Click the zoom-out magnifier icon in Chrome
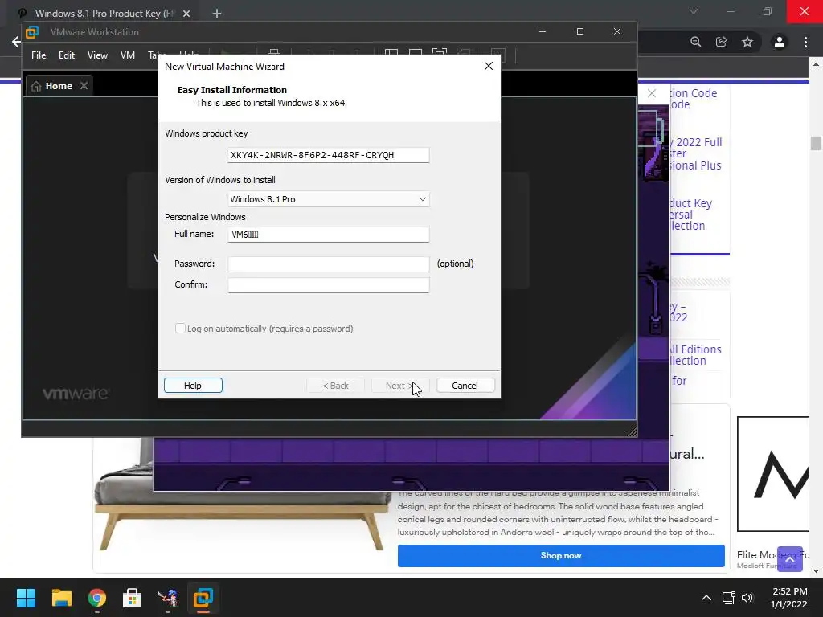823x617 pixels. (696, 42)
